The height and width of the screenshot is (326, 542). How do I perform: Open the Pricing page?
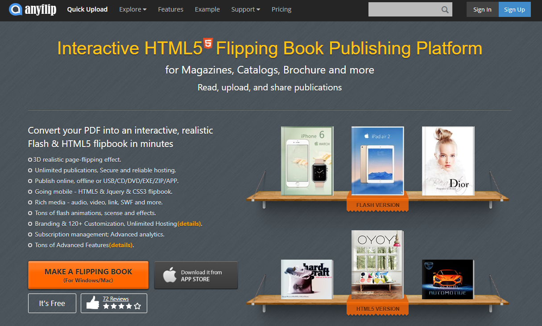tap(281, 9)
